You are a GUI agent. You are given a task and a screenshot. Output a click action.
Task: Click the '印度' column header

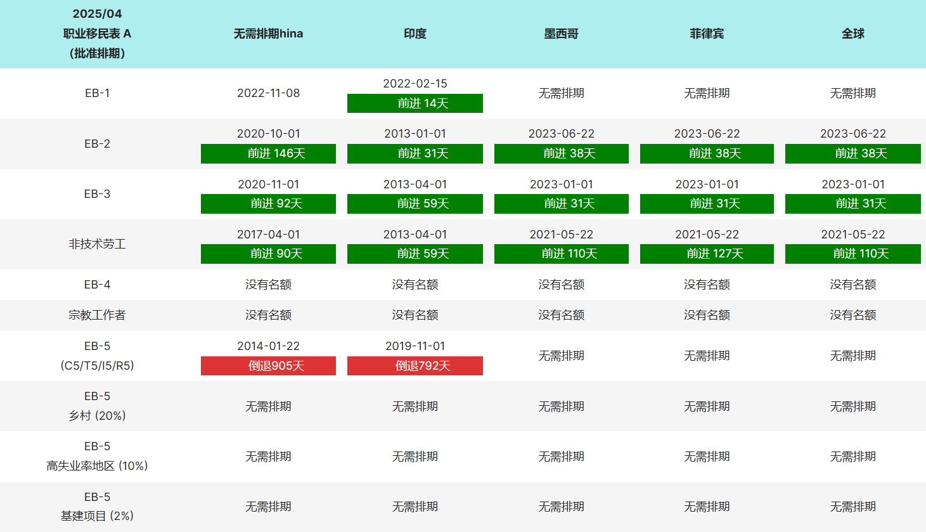415,34
